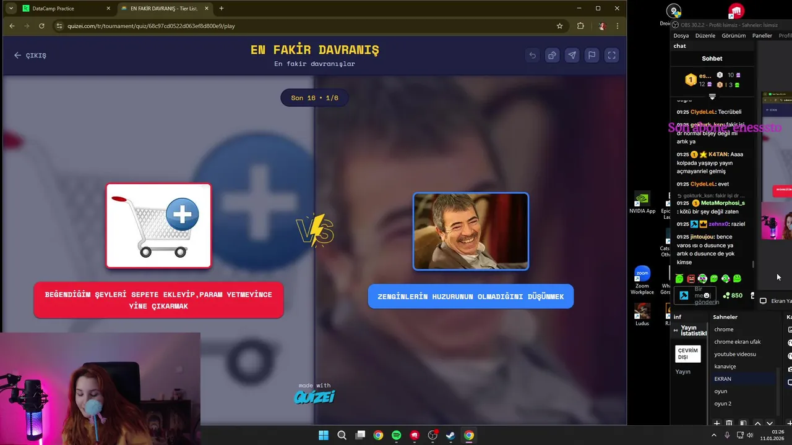Toggle fullscreen mode in Quizei
792x445 pixels.
611,55
